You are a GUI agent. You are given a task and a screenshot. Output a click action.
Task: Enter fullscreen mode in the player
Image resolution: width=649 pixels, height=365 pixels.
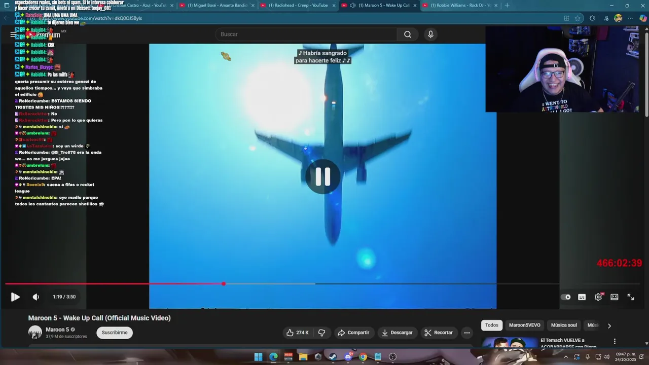631,297
